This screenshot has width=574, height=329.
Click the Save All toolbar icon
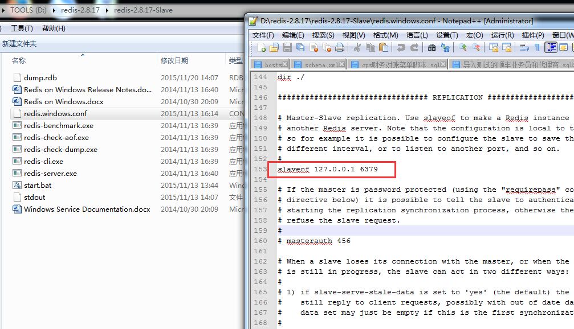click(300, 47)
